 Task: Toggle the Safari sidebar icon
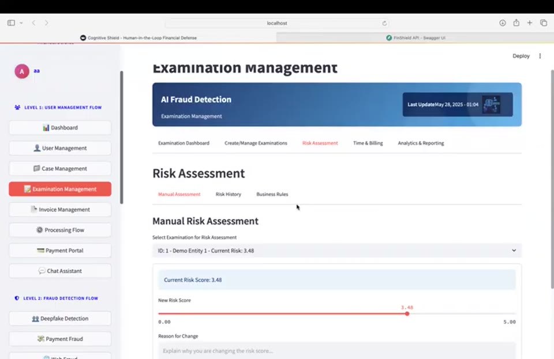tap(12, 23)
